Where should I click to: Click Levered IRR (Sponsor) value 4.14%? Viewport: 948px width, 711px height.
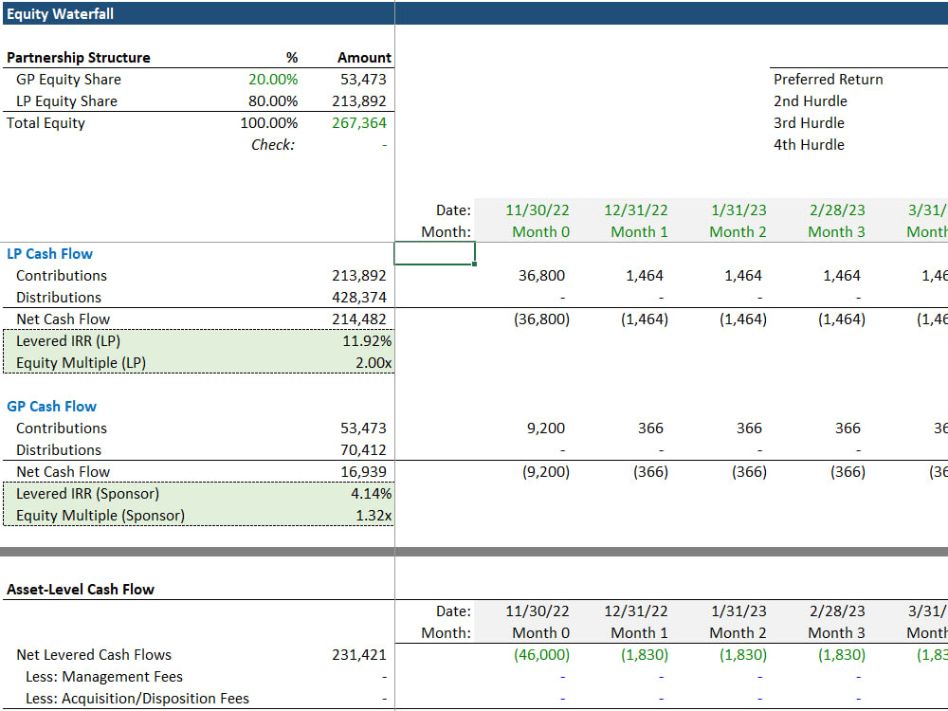coord(371,493)
